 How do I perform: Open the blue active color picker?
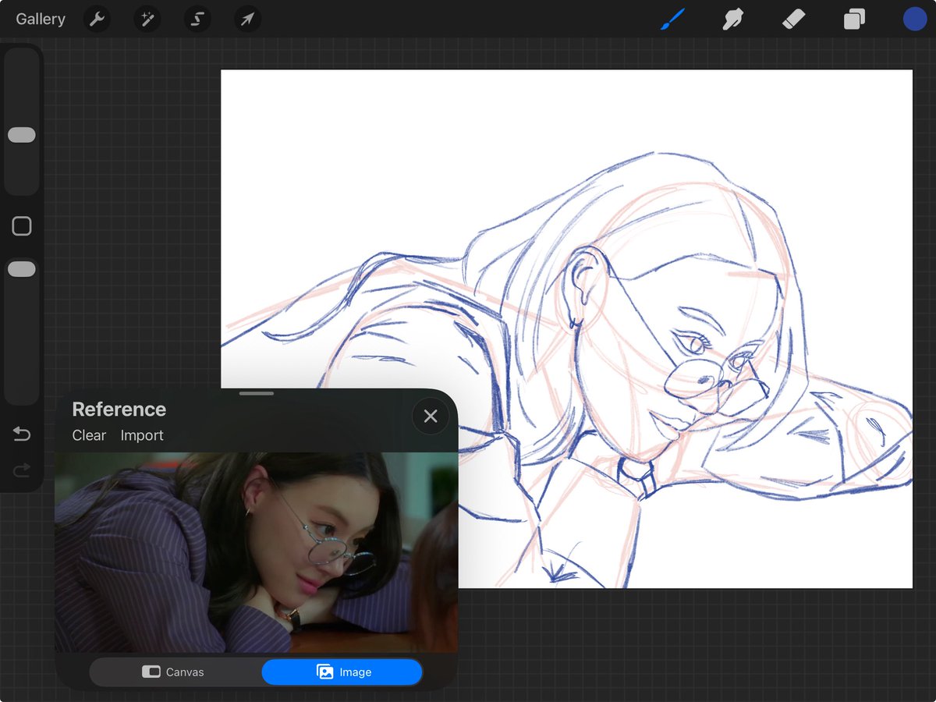(915, 19)
